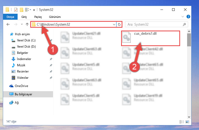
Task: Open the address bar history dropdown
Action: [x=114, y=24]
